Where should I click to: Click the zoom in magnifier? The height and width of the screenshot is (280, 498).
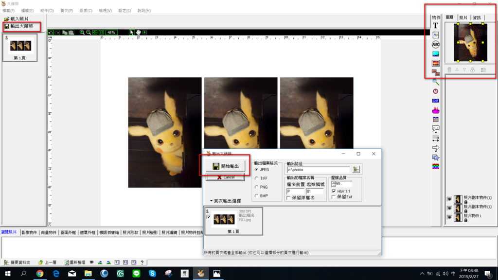point(82,33)
